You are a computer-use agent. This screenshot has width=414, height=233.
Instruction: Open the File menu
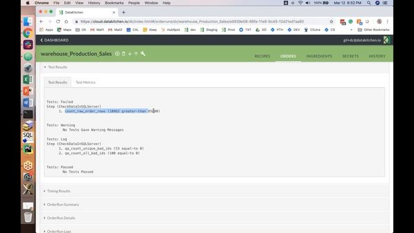56,3
